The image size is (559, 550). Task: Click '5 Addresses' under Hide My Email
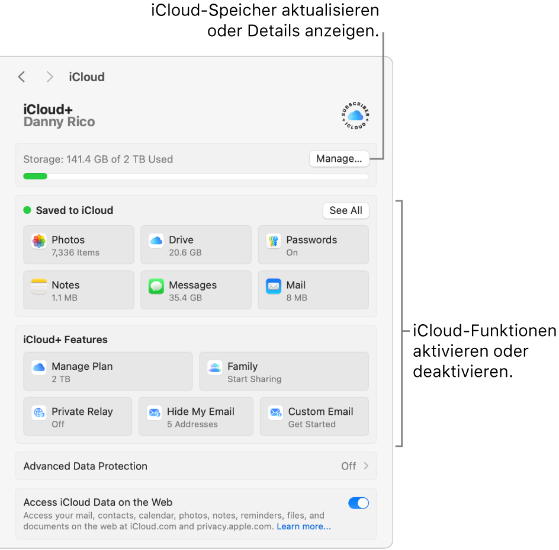[192, 424]
